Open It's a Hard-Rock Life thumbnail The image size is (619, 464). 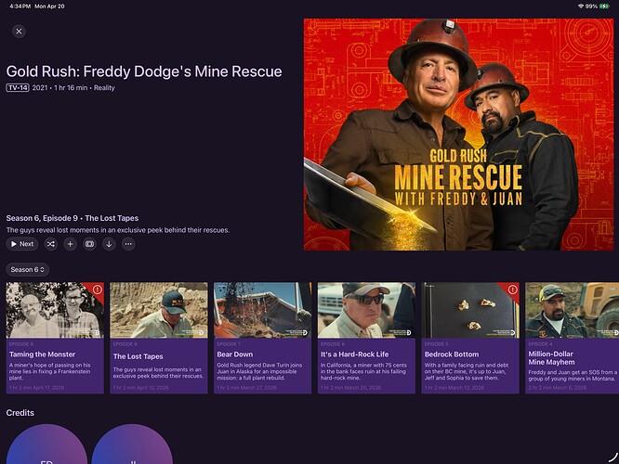tap(366, 310)
